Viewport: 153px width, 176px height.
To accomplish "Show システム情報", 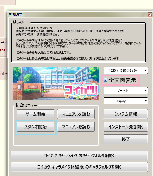I will (x=126, y=114).
